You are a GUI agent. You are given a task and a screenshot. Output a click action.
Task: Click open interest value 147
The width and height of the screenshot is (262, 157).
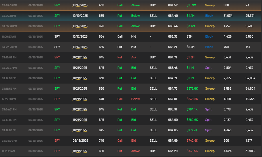tap(248, 47)
